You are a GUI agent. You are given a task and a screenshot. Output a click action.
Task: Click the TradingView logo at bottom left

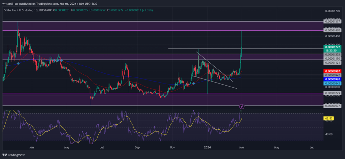tap(13, 155)
